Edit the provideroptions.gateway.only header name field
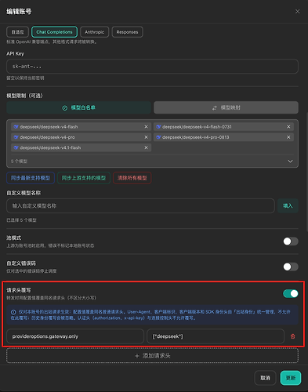Screen dimensions: 308x392 [x=75, y=336]
